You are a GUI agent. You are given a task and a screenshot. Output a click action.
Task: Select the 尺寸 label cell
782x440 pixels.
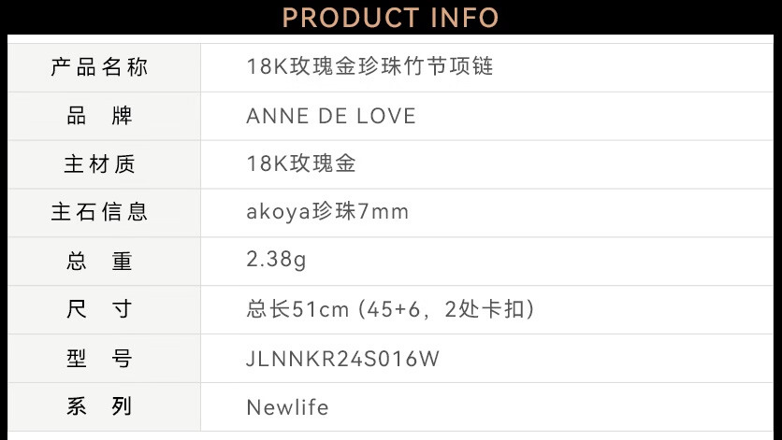click(x=100, y=309)
